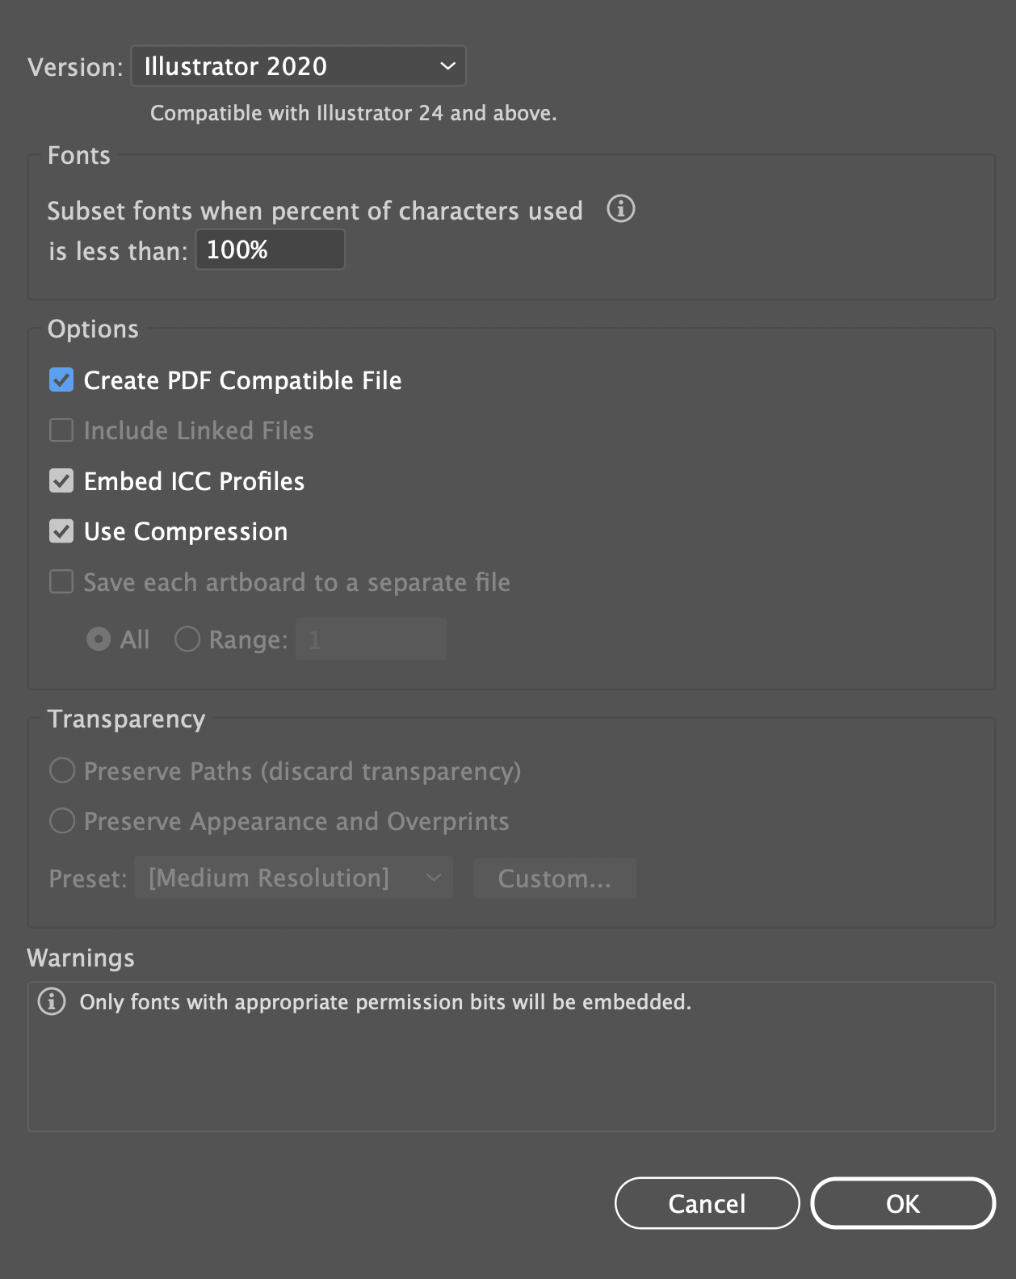Click the artboard Range input field
The height and width of the screenshot is (1279, 1016).
click(x=371, y=639)
